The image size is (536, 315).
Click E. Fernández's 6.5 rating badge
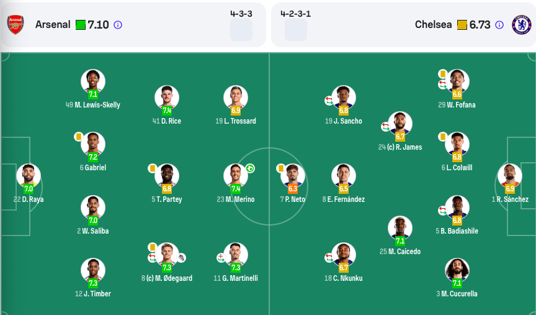click(x=344, y=188)
